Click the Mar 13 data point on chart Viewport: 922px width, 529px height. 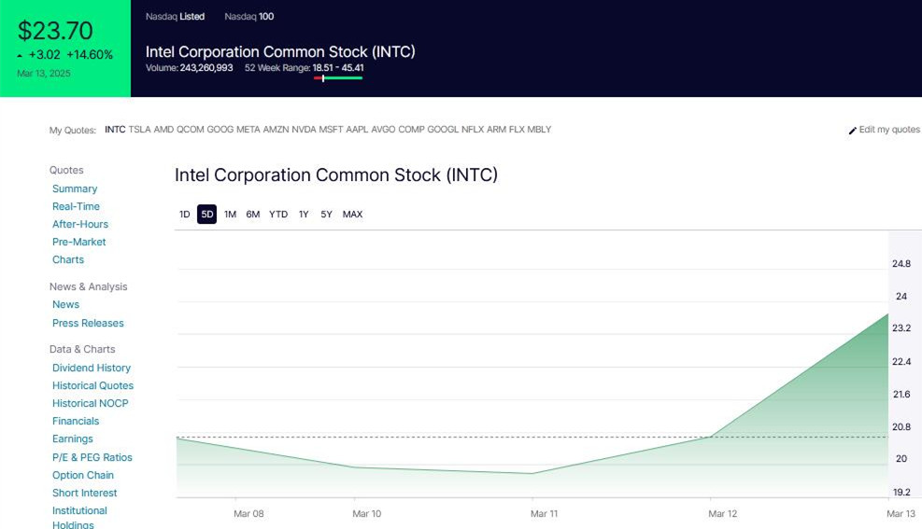pyautogui.click(x=887, y=314)
